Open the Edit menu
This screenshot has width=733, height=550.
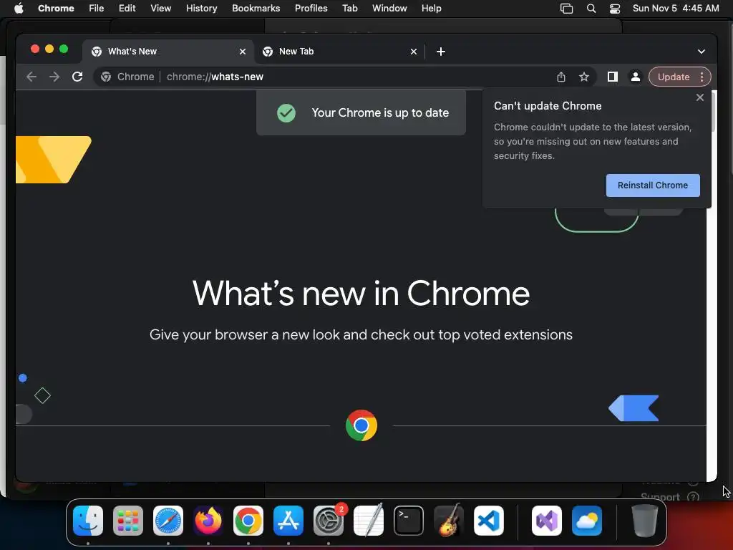pyautogui.click(x=127, y=9)
